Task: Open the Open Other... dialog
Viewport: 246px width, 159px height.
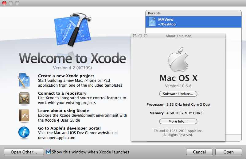Action: pyautogui.click(x=24, y=152)
